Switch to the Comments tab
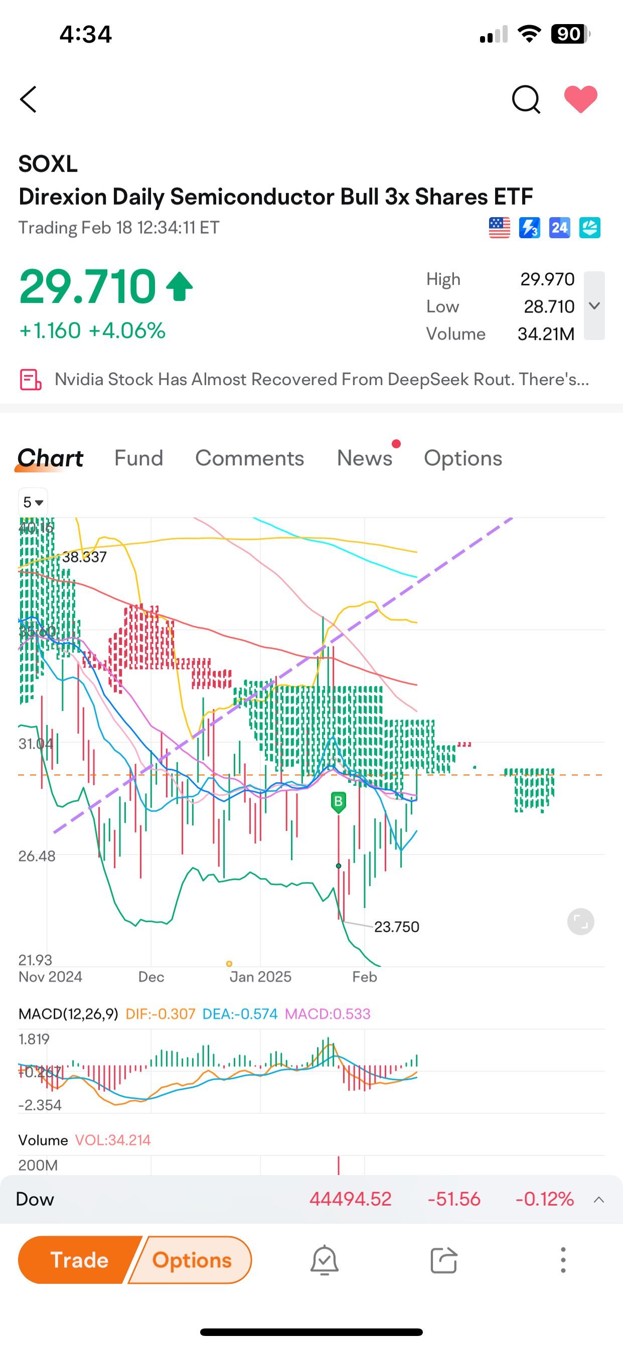 click(x=249, y=458)
